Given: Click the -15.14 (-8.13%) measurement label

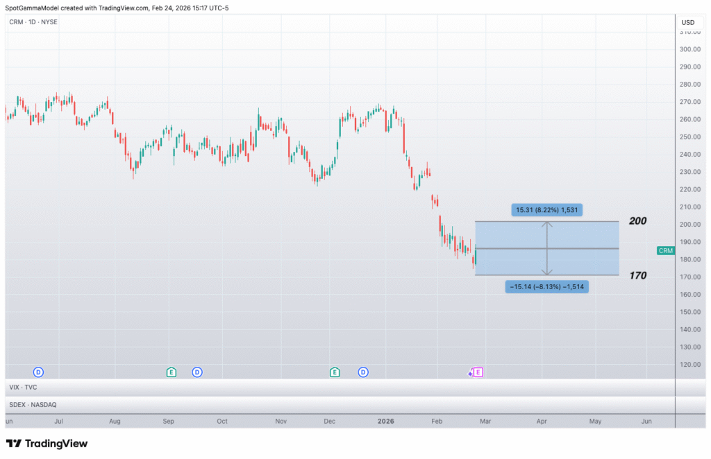Looking at the screenshot, I should click(x=546, y=286).
